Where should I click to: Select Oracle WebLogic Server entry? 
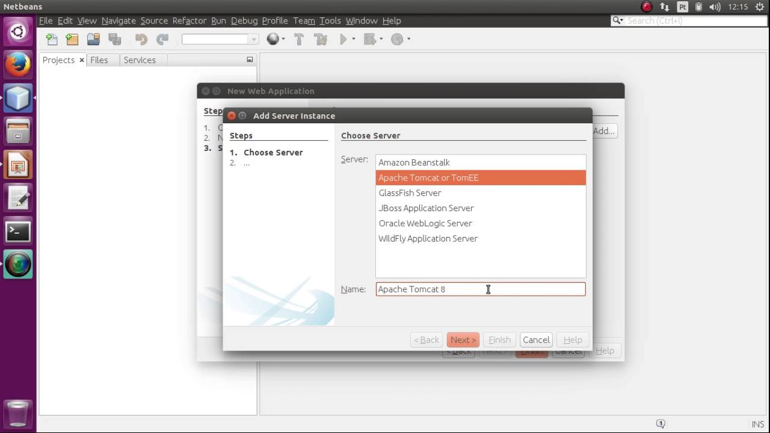[481, 223]
